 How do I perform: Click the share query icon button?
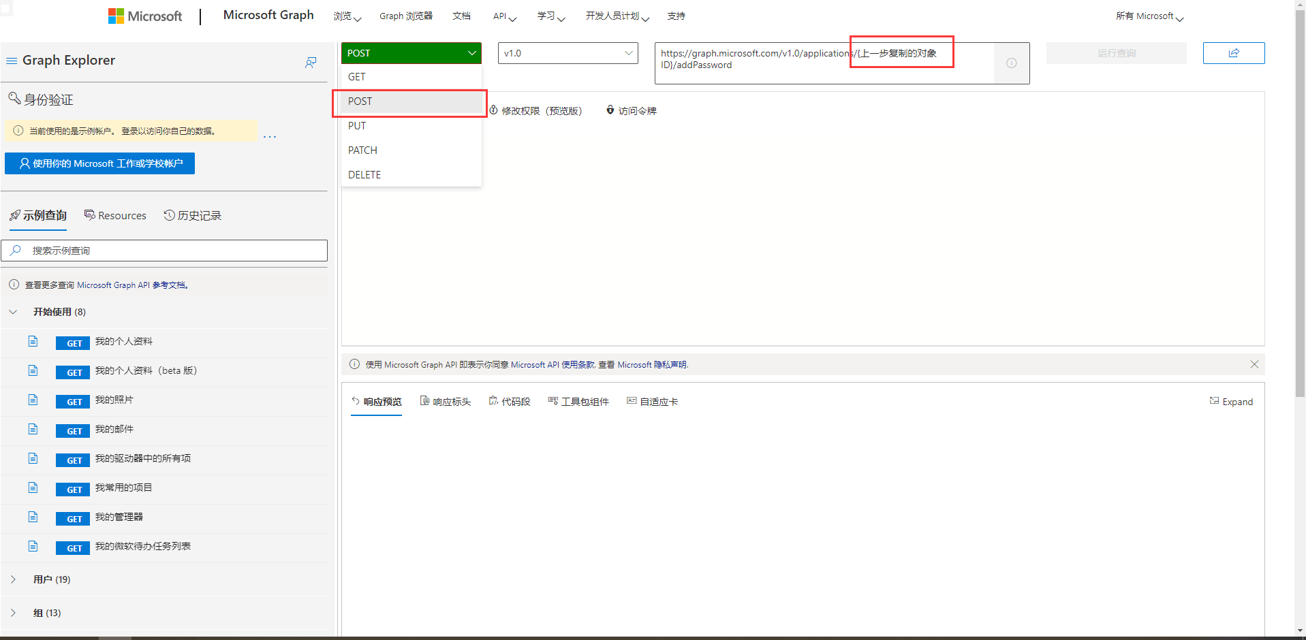coord(1234,53)
